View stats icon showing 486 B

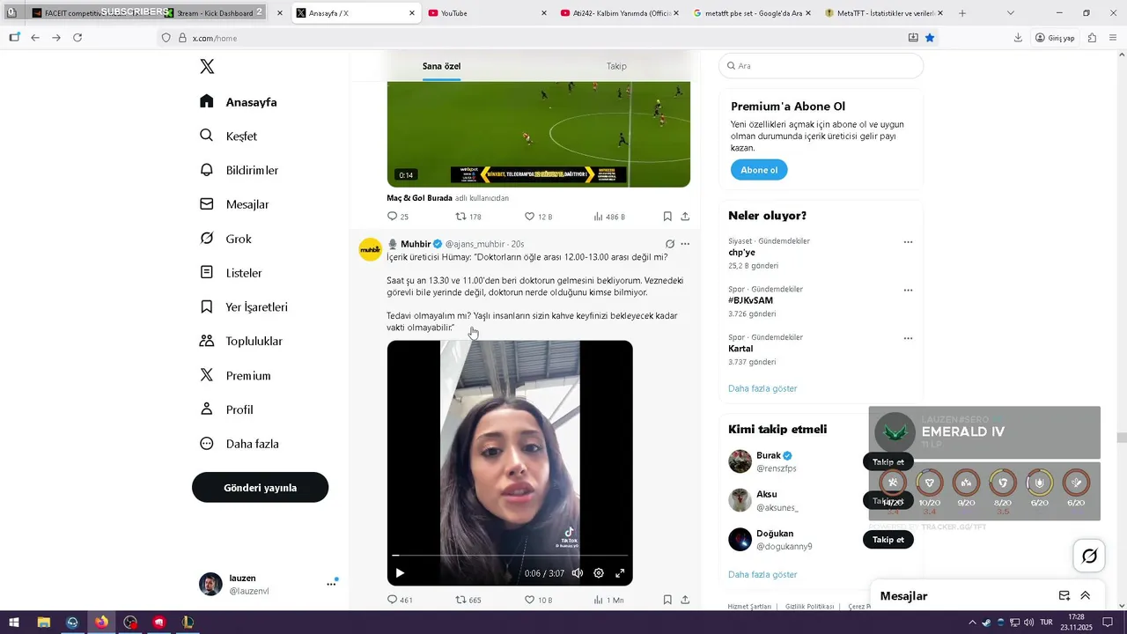[x=599, y=217]
